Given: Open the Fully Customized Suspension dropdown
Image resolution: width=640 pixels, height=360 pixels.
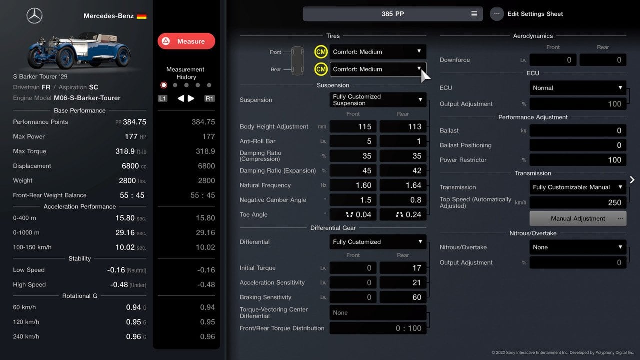Looking at the screenshot, I should pyautogui.click(x=378, y=100).
